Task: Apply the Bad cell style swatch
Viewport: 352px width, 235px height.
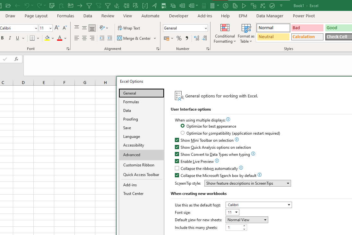Action: click(x=307, y=28)
